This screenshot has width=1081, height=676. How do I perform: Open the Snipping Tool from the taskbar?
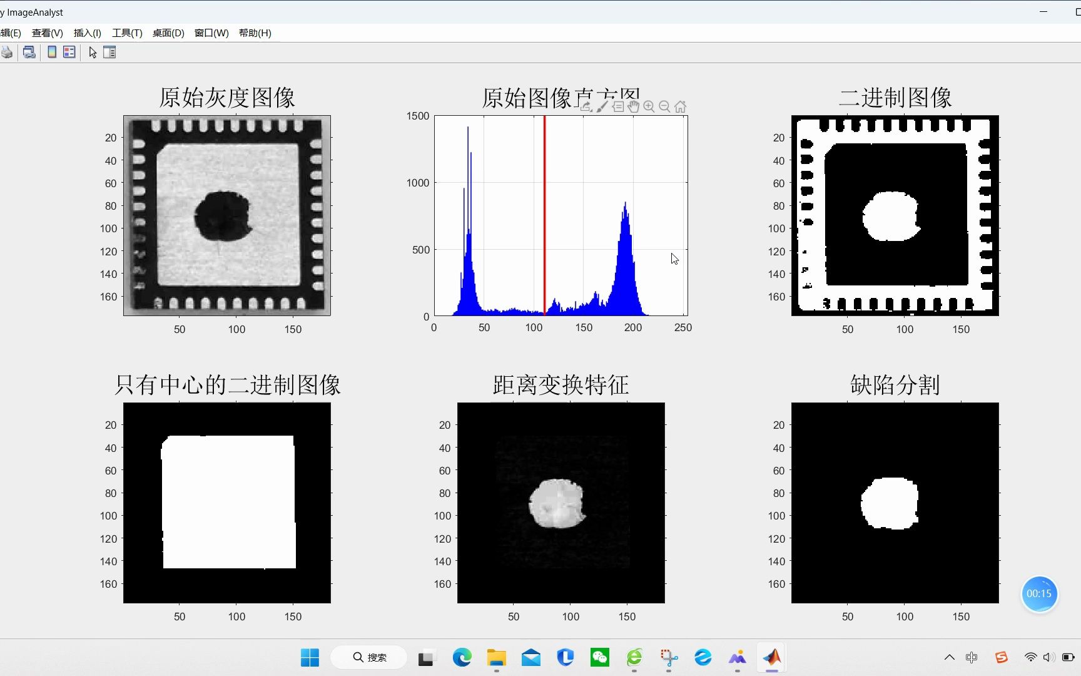[x=669, y=657]
